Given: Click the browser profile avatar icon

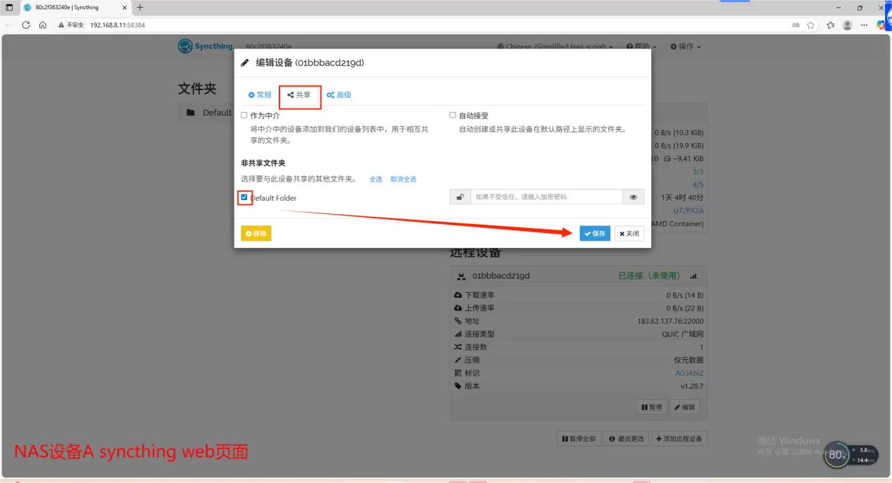Looking at the screenshot, I should tap(847, 25).
